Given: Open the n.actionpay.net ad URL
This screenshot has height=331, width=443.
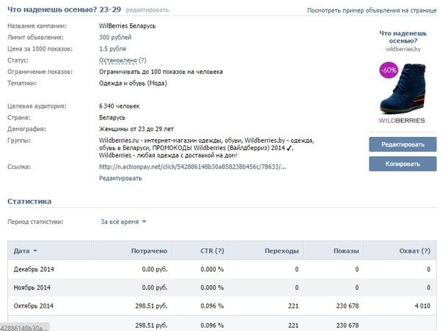Looking at the screenshot, I should [192, 167].
